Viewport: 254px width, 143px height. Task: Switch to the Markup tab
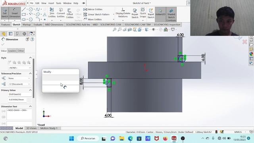click(x=27, y=25)
